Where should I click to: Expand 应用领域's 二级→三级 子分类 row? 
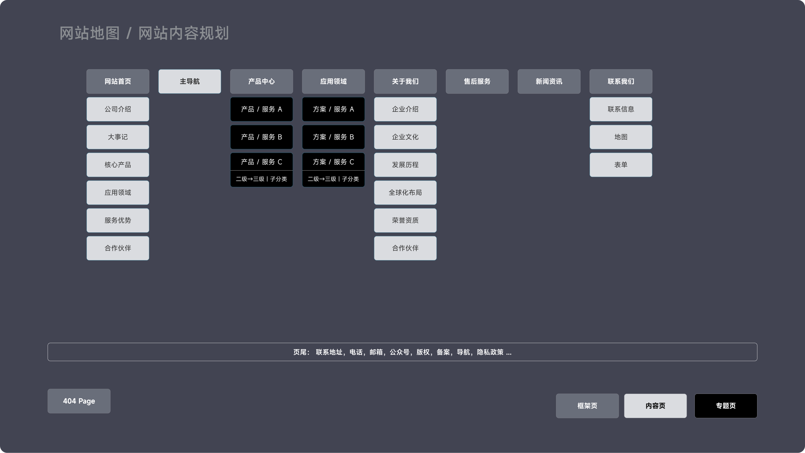(x=333, y=179)
